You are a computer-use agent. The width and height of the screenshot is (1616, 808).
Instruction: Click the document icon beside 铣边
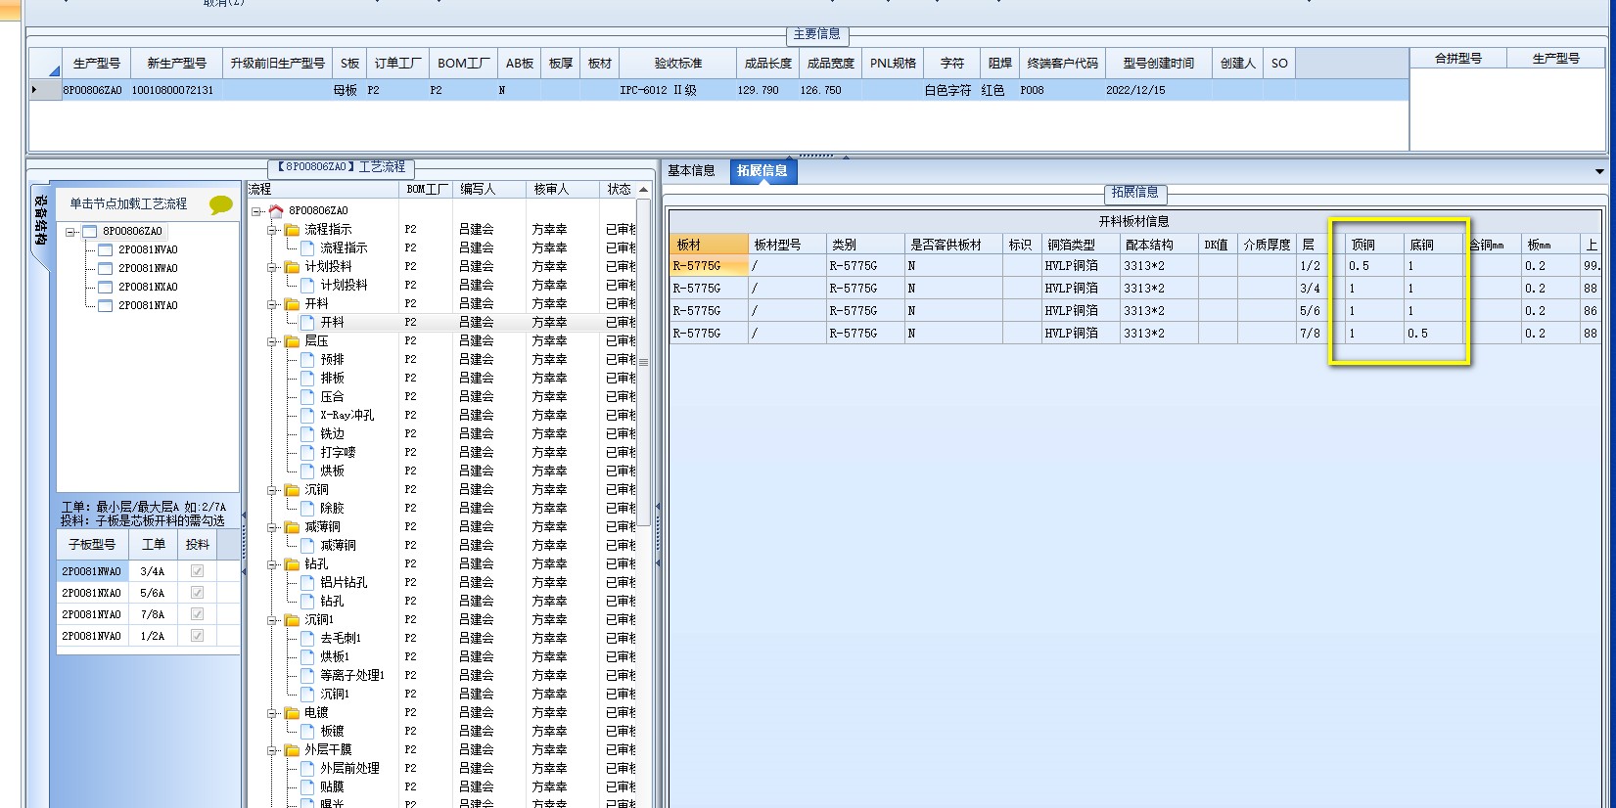(x=307, y=433)
